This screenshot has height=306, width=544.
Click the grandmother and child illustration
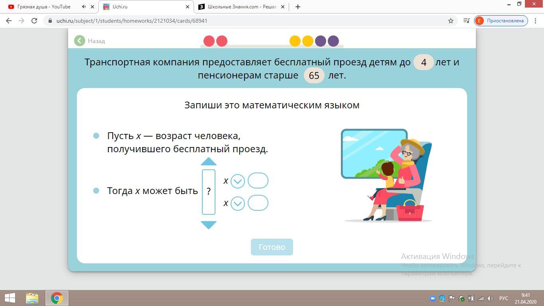[387, 175]
